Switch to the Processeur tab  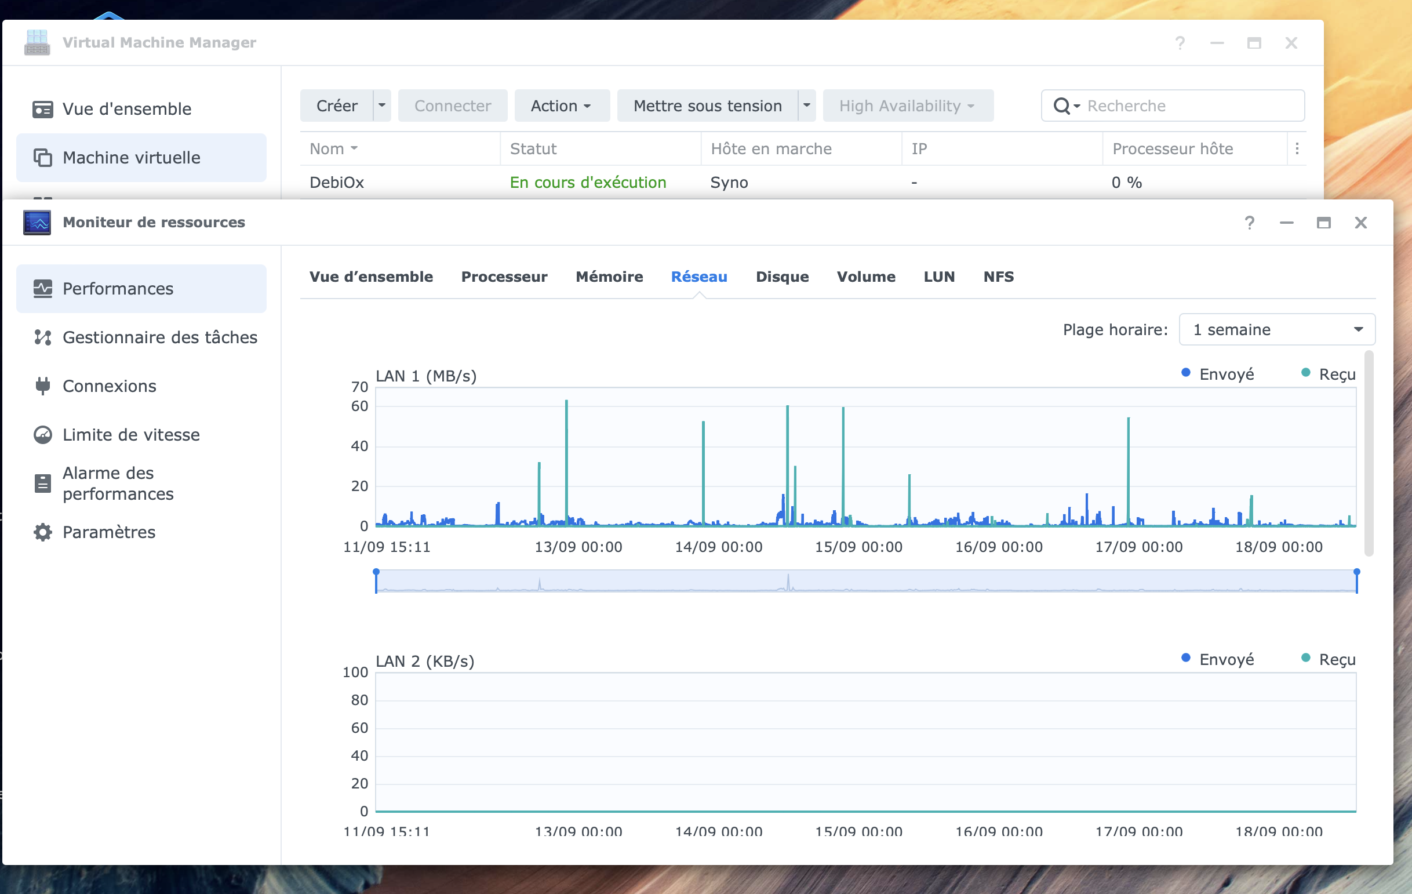coord(504,277)
